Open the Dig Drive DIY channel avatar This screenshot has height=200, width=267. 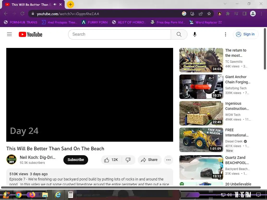coord(11,160)
